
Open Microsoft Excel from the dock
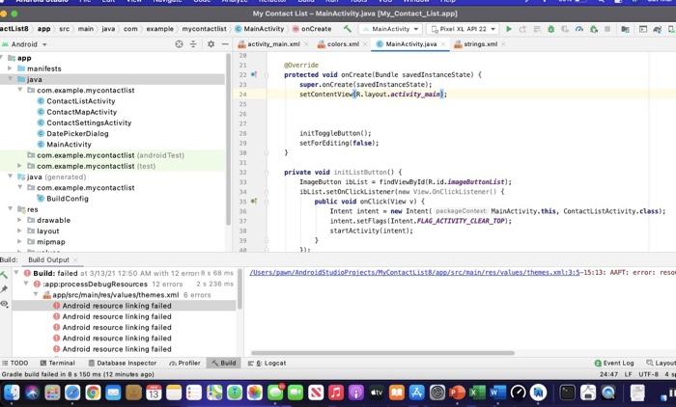pyautogui.click(x=477, y=393)
